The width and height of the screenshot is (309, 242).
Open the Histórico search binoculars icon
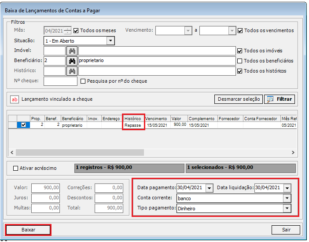(x=72, y=71)
